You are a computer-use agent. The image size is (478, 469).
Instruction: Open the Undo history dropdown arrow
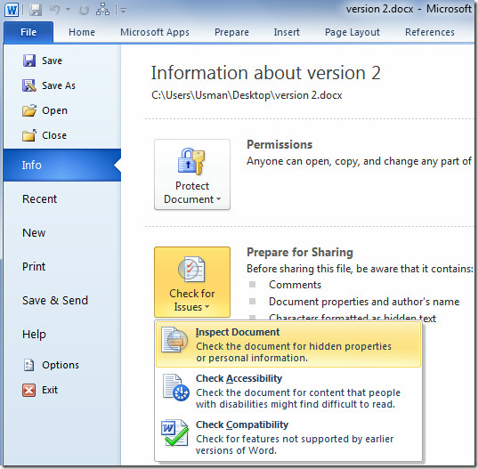point(68,10)
